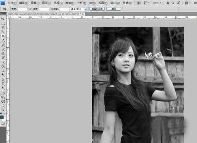Select the Horizontal Type tool

coord(3,84)
